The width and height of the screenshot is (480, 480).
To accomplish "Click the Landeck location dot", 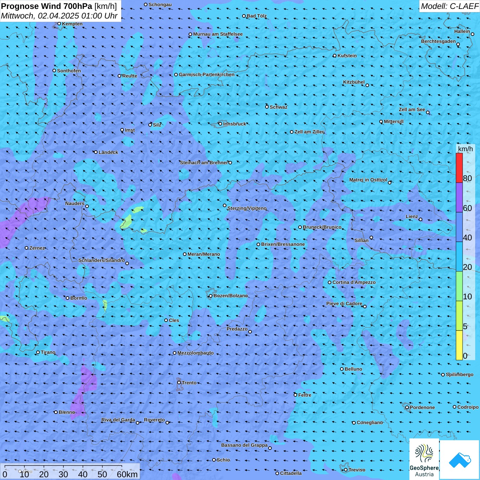I will tap(96, 152).
